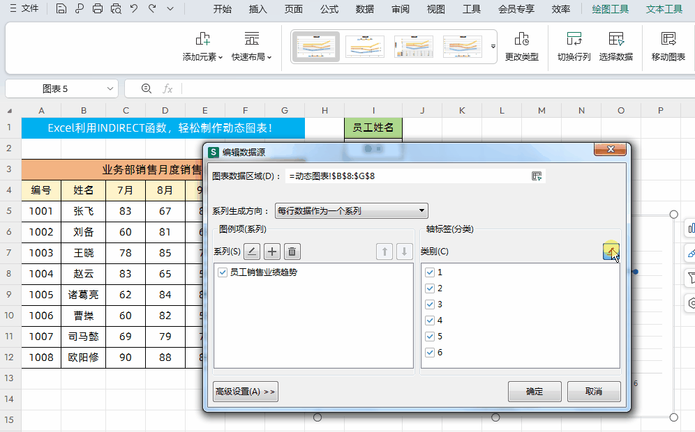Click the chart filter funnel side button

[x=691, y=278]
